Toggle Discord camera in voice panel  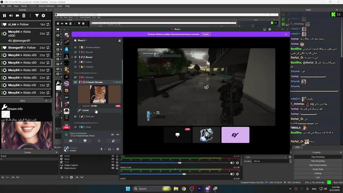pos(71,141)
